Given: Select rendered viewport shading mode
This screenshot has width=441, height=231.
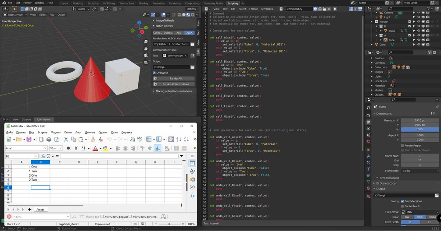Looking at the screenshot, I should pyautogui.click(x=193, y=14).
